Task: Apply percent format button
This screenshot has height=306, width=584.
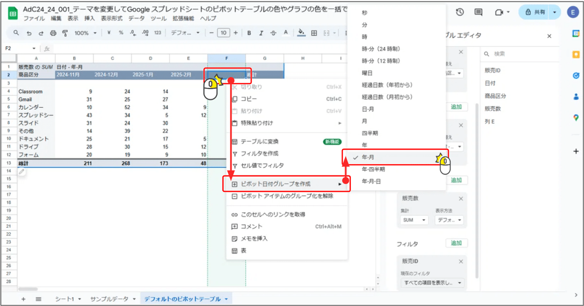Action: tap(121, 33)
